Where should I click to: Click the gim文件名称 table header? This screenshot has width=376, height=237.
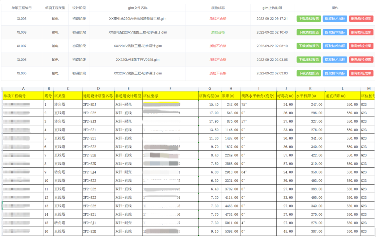click(138, 8)
